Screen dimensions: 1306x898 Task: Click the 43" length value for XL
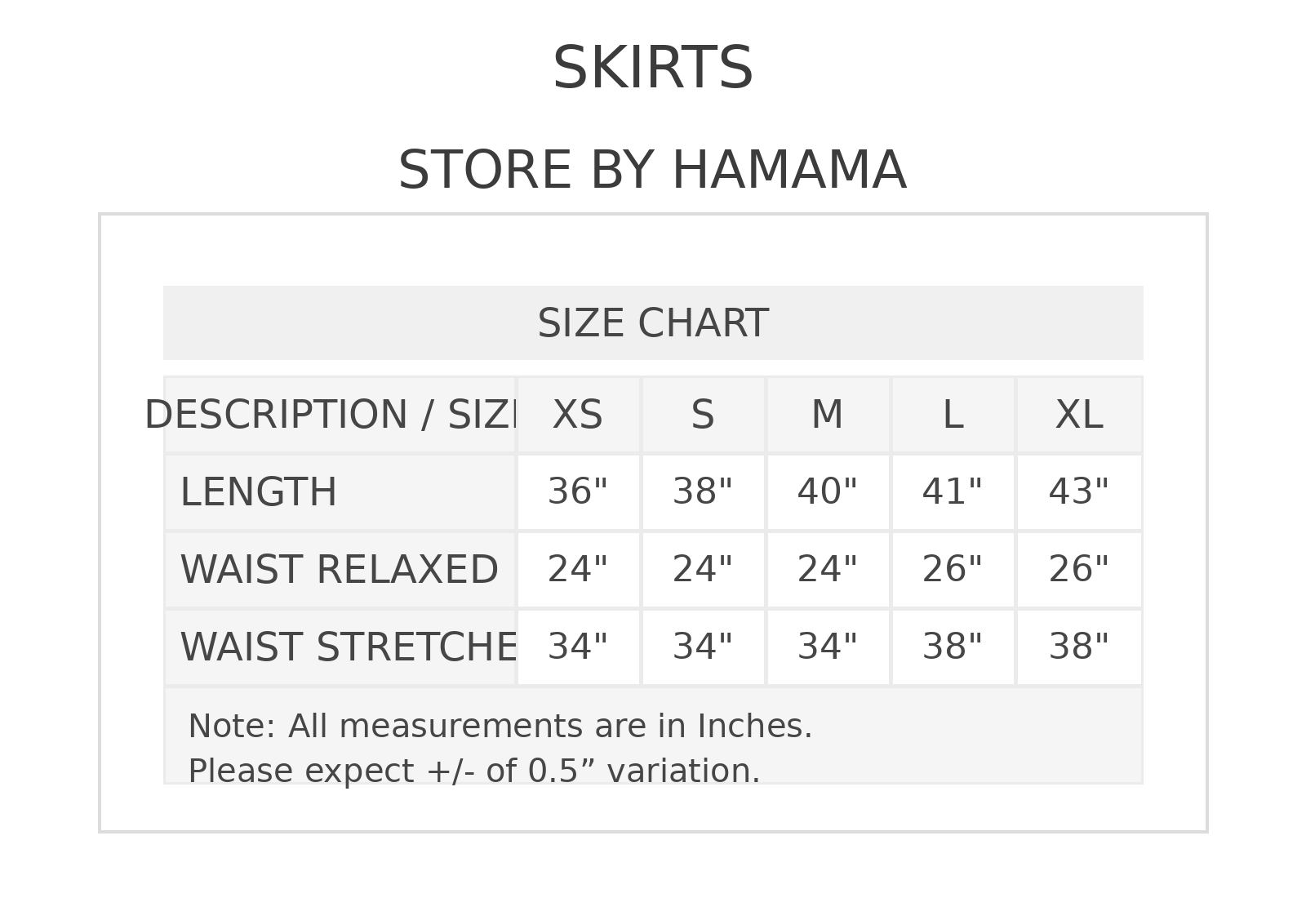point(1078,492)
